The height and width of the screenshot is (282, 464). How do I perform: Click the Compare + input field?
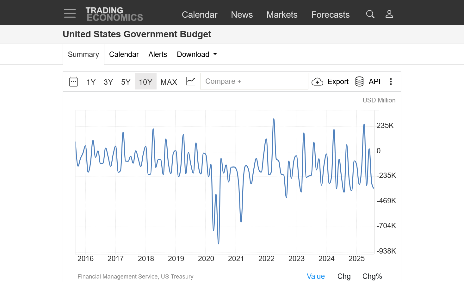coord(254,81)
